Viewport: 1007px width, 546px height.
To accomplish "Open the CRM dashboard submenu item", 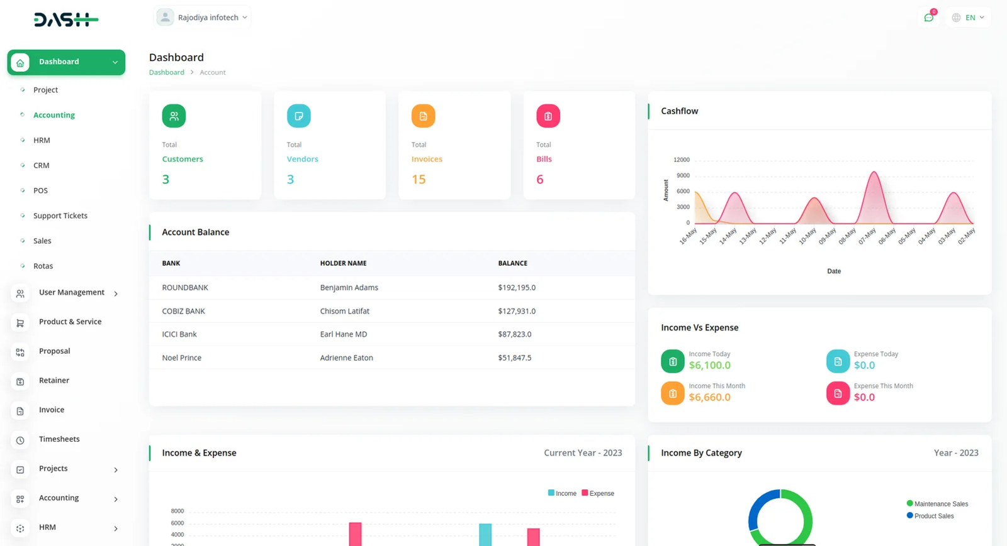I will 42,165.
